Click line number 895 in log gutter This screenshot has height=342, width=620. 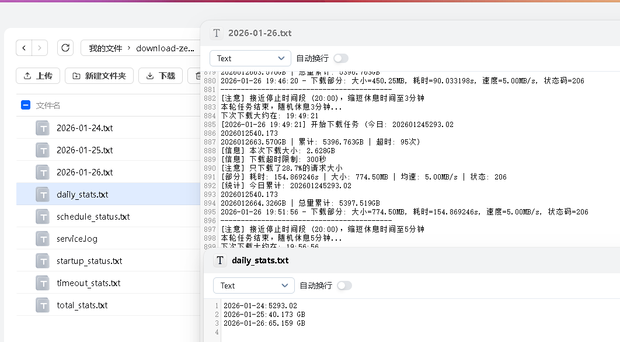coord(210,212)
